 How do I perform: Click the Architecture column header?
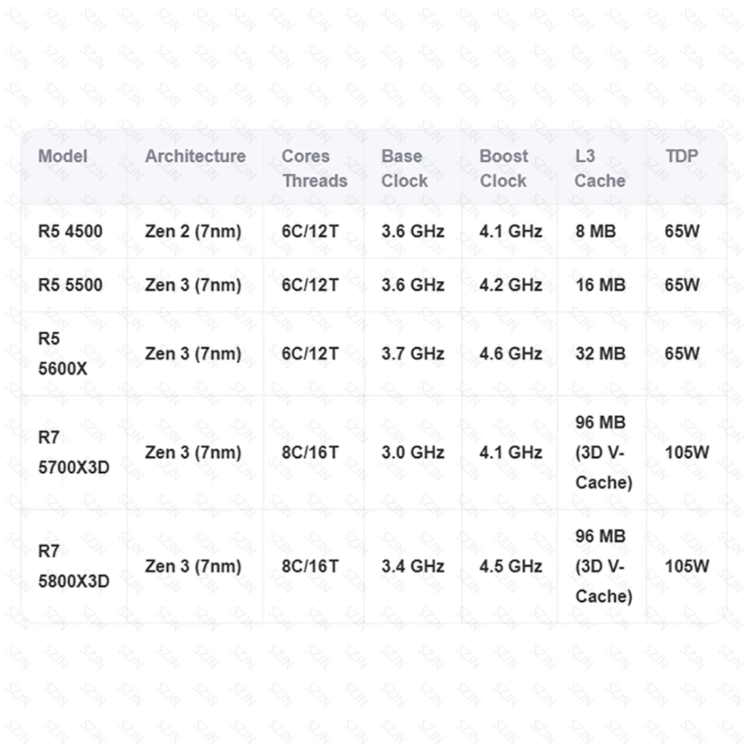pos(195,156)
